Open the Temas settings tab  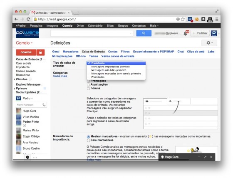click(94, 56)
